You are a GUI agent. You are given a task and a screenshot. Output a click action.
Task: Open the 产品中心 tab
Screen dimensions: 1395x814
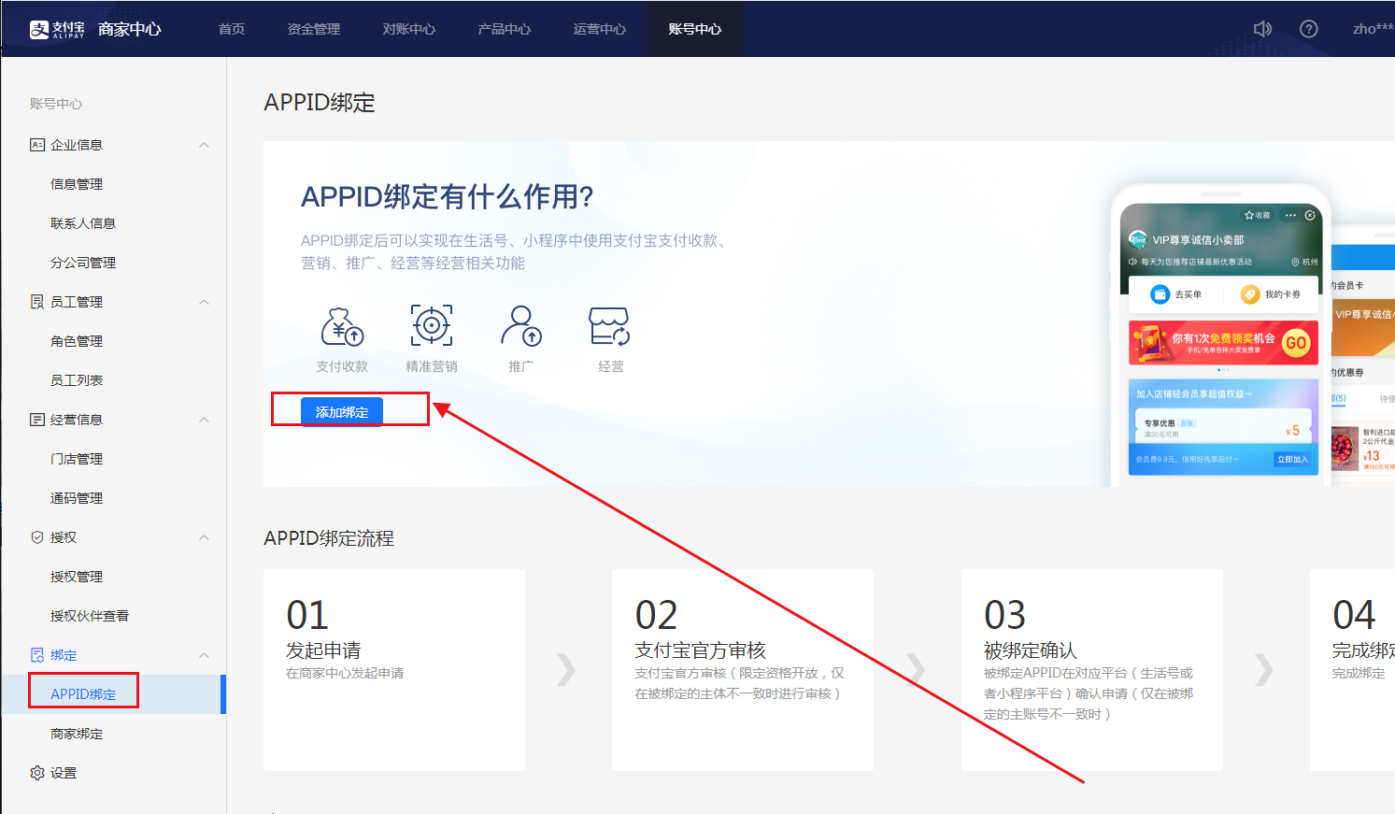(505, 29)
